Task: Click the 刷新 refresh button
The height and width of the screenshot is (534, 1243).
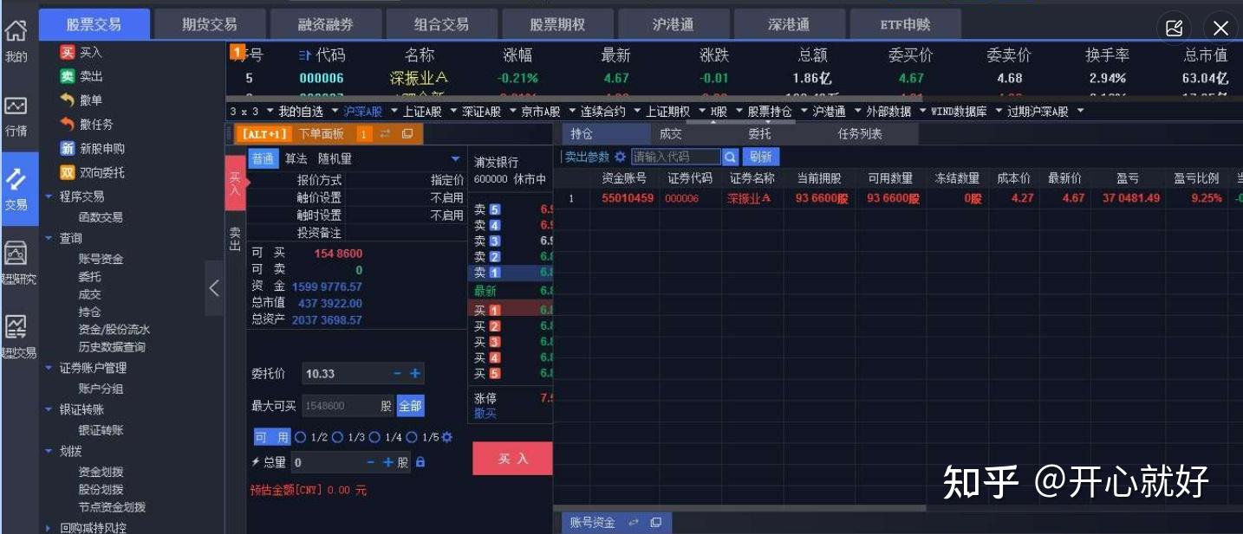Action: click(760, 158)
